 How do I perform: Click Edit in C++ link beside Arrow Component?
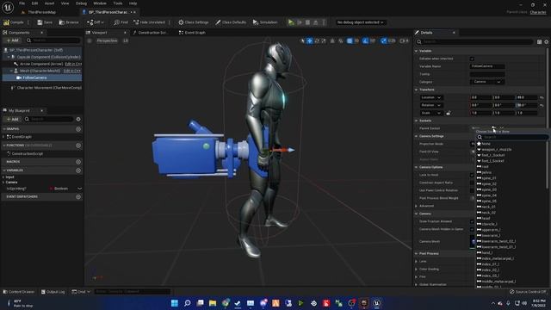73,64
